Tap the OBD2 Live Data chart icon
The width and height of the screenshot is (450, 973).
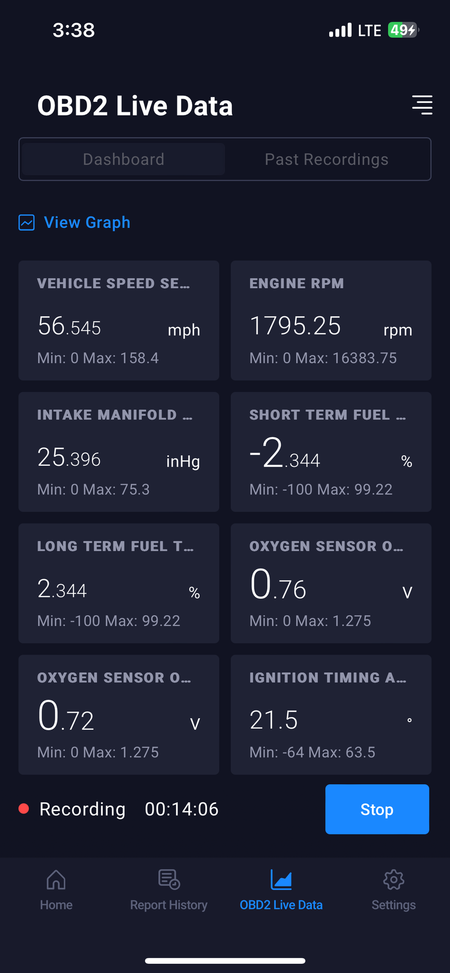pyautogui.click(x=281, y=880)
